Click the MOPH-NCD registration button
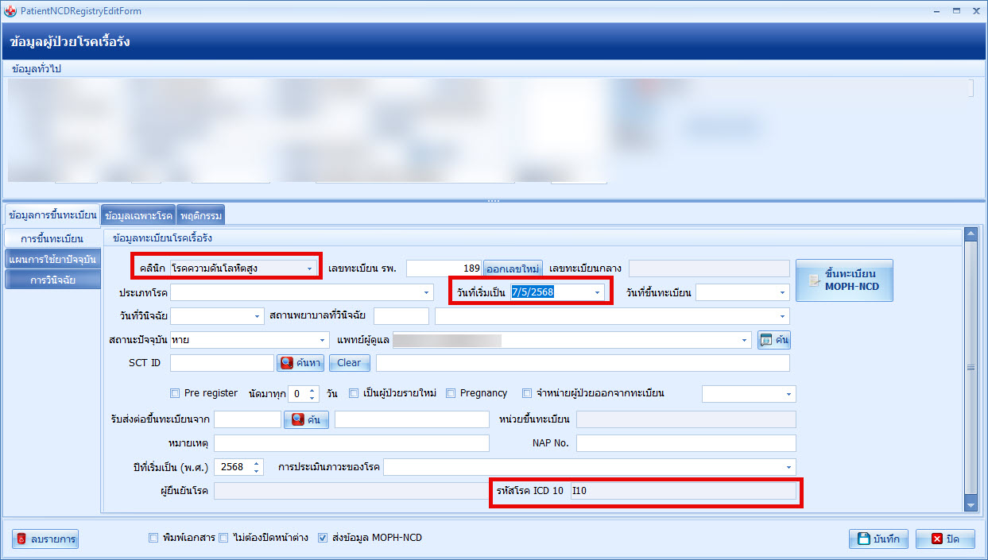Screen dimensions: 988x560 click(844, 280)
